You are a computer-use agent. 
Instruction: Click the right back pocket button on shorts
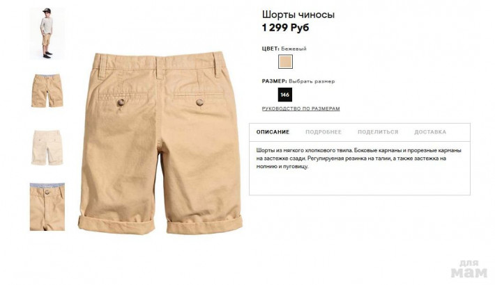[199, 102]
